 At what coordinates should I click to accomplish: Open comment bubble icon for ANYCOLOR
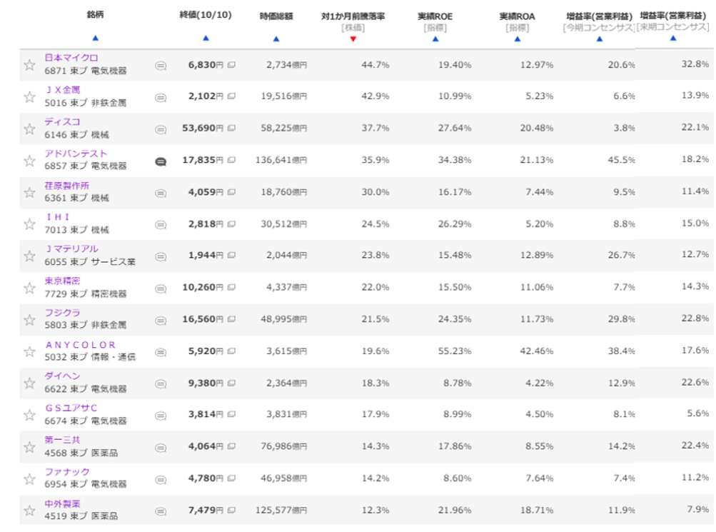point(161,352)
